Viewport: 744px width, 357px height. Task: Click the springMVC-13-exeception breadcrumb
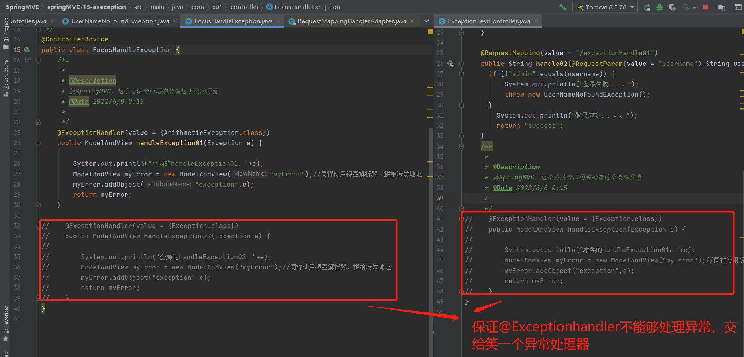86,7
